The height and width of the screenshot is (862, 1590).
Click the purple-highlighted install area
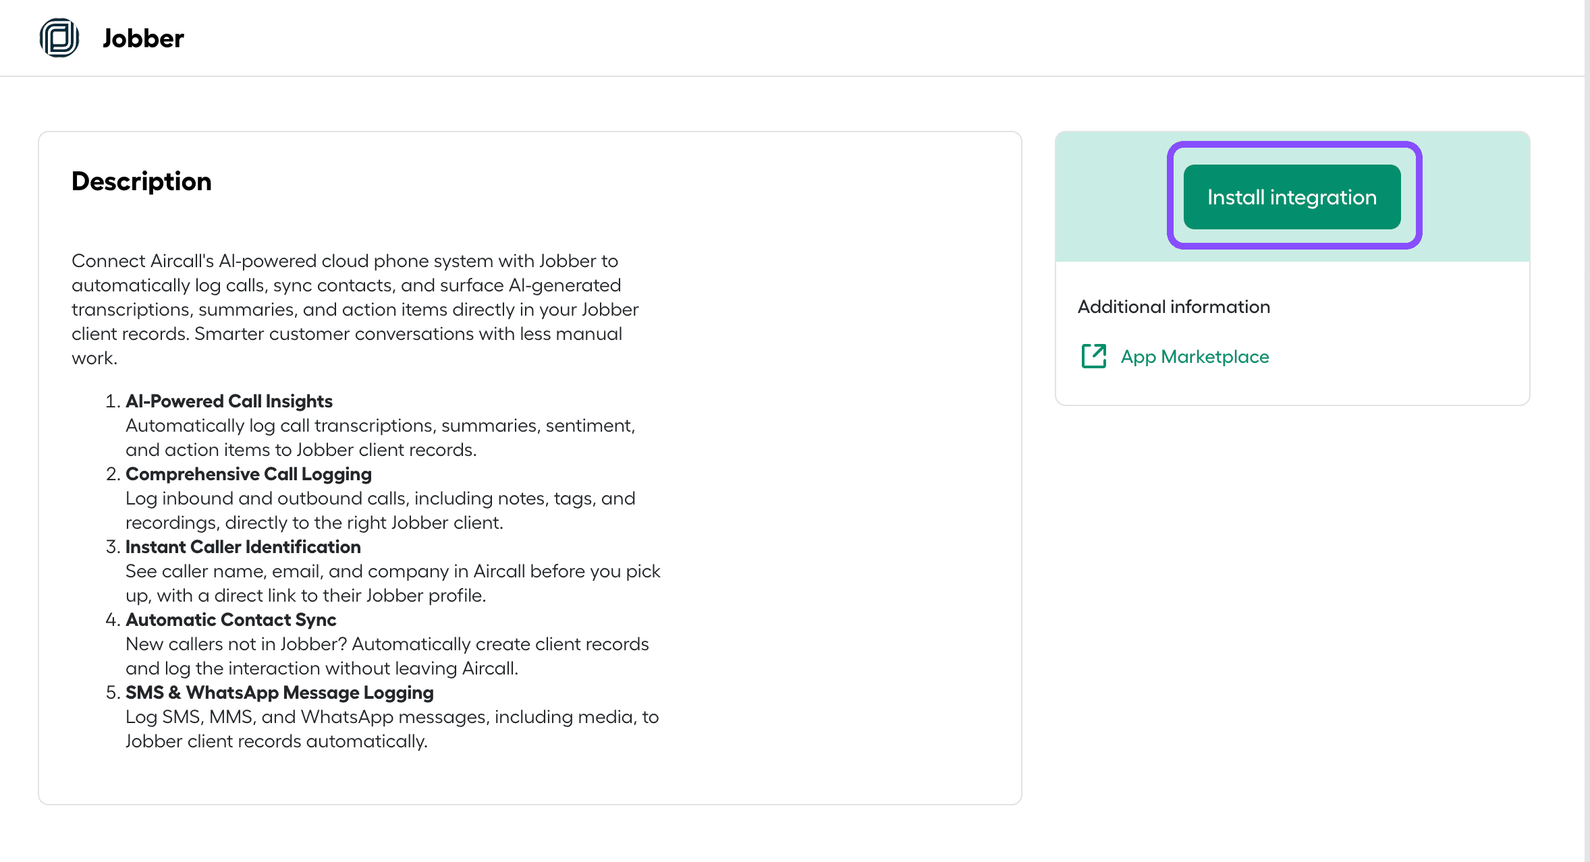pyautogui.click(x=1293, y=196)
